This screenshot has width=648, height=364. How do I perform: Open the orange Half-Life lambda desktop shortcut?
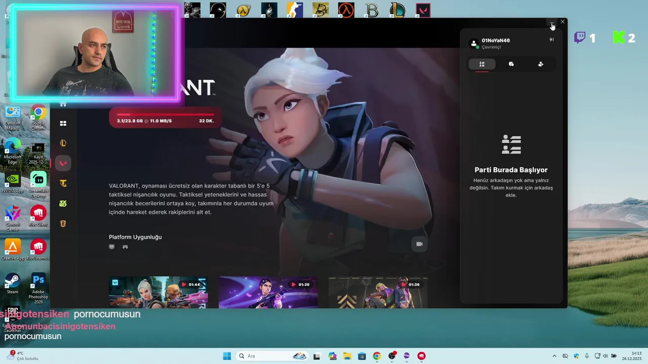point(346,10)
